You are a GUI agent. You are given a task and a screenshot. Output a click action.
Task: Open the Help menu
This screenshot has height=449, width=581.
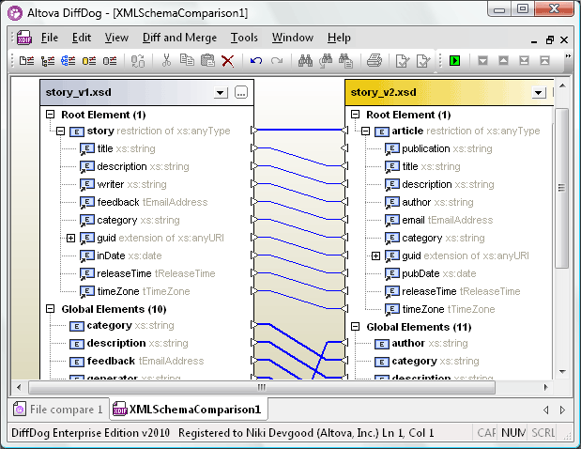[x=339, y=38]
